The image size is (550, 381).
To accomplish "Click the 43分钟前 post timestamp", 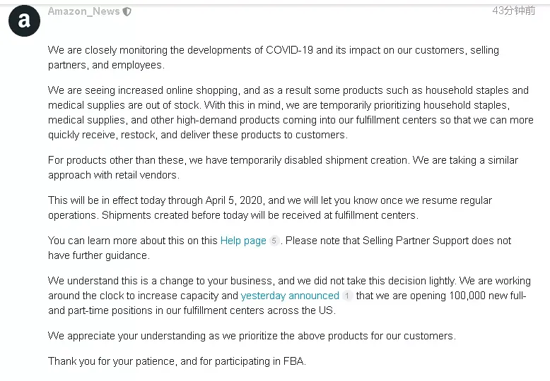I will pyautogui.click(x=513, y=11).
